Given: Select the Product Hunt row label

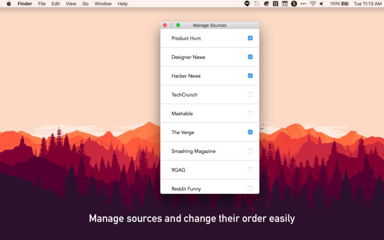Looking at the screenshot, I should tap(186, 38).
